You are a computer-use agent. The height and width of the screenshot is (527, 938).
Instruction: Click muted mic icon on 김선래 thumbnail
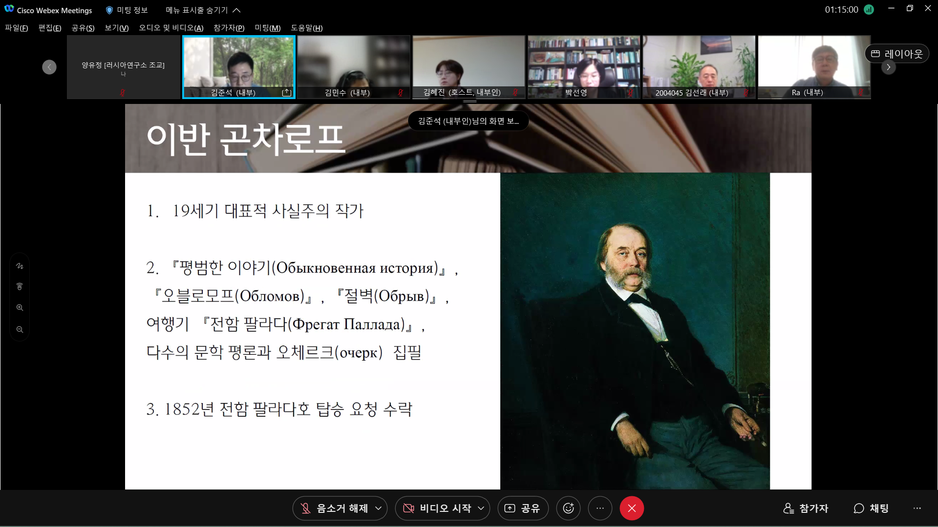coord(746,93)
